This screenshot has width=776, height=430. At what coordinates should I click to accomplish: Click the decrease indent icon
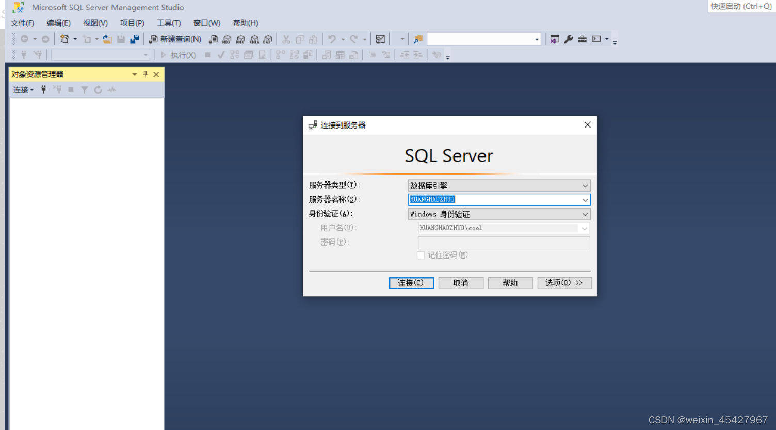405,55
